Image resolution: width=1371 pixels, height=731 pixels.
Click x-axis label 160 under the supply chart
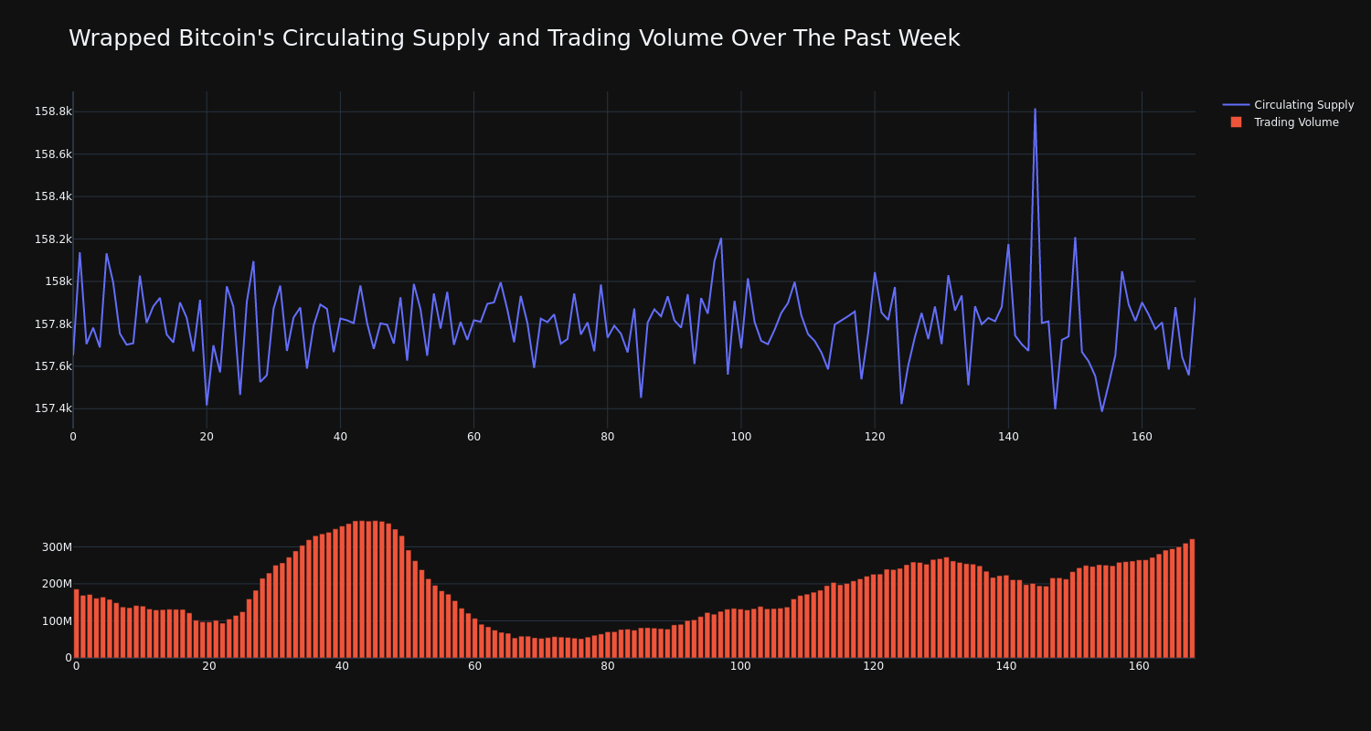click(1142, 437)
